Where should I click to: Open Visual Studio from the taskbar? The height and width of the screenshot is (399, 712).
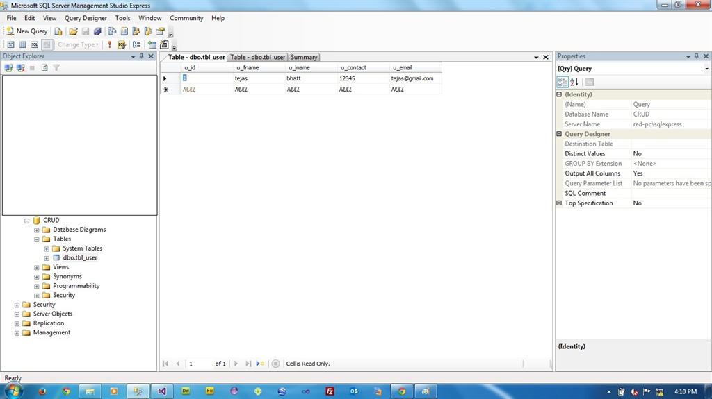pyautogui.click(x=162, y=391)
